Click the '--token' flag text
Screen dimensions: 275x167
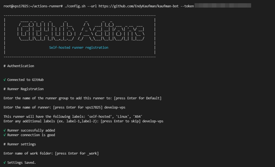pos(187,6)
